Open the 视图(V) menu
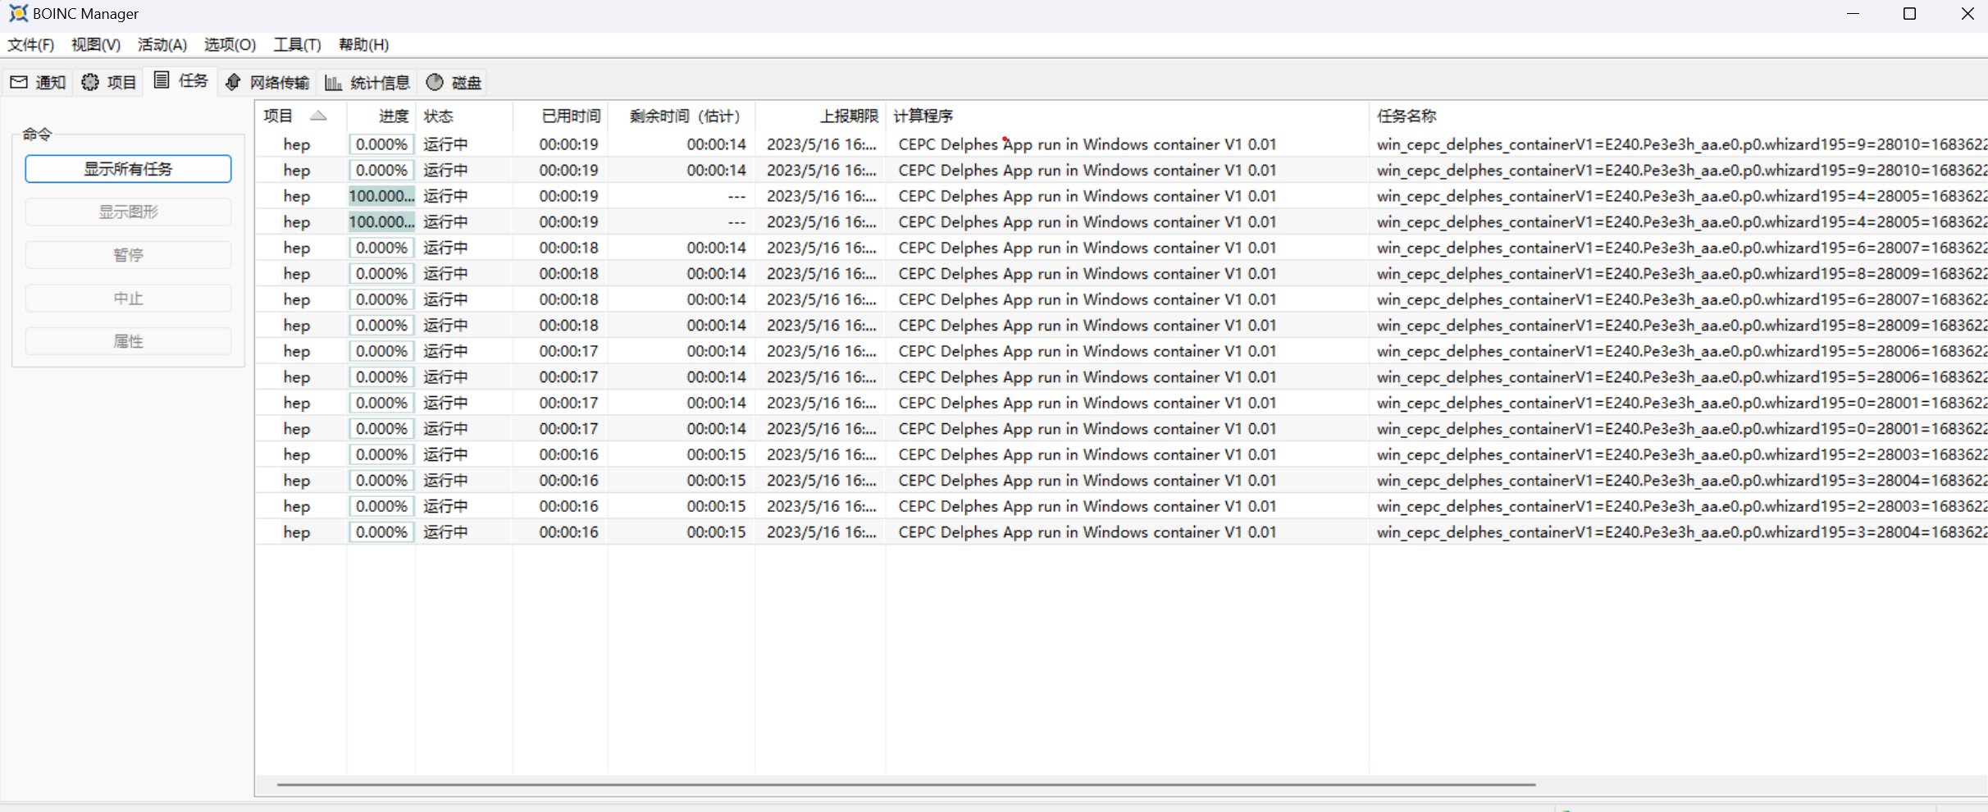1988x812 pixels. [x=96, y=44]
